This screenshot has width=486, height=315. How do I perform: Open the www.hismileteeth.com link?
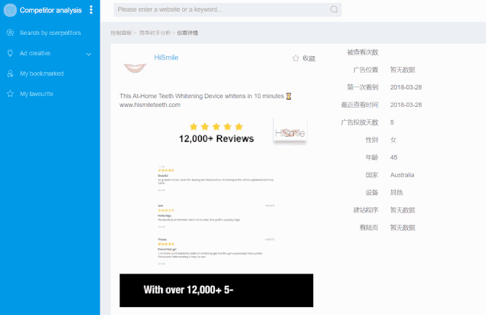tap(150, 105)
